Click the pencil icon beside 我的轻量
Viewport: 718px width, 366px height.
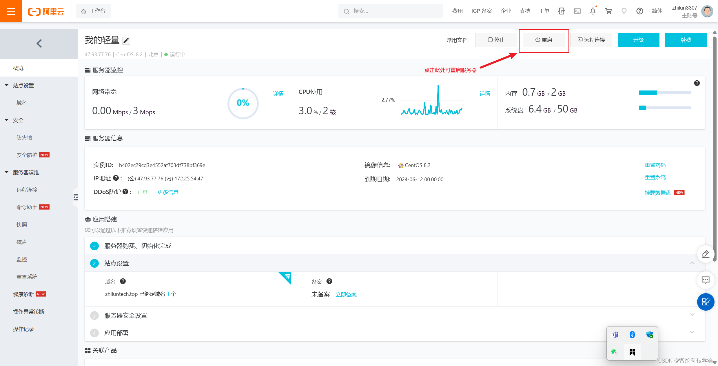click(x=126, y=41)
